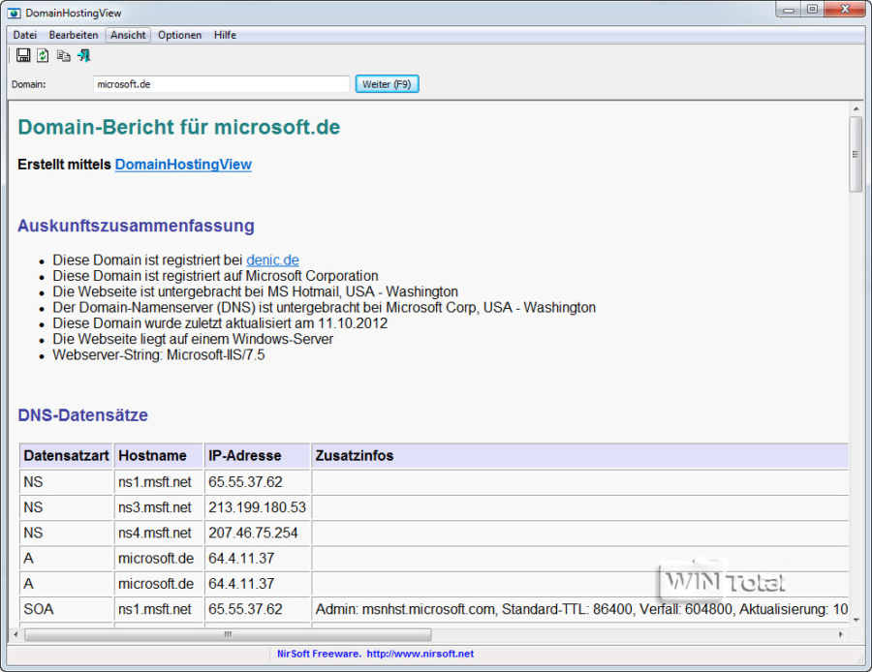The image size is (872, 672).
Task: Select the ns4.msft.net hostname cell
Action: click(159, 533)
